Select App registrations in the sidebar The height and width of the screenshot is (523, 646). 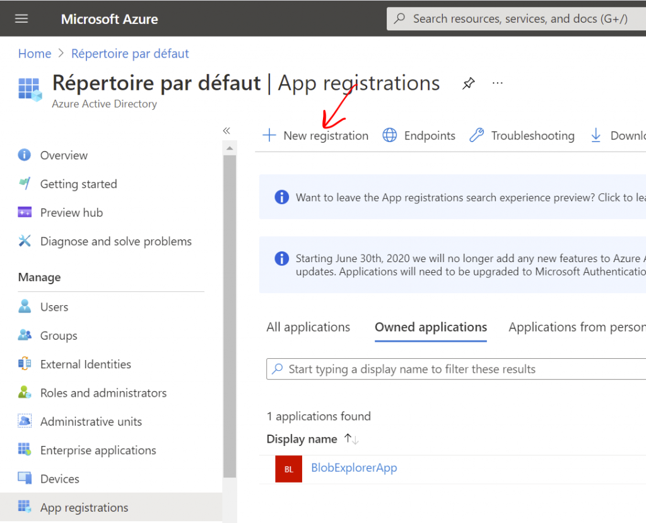(111, 507)
